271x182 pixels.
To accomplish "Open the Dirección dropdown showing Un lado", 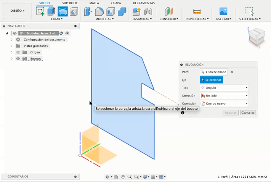I will tap(224, 95).
